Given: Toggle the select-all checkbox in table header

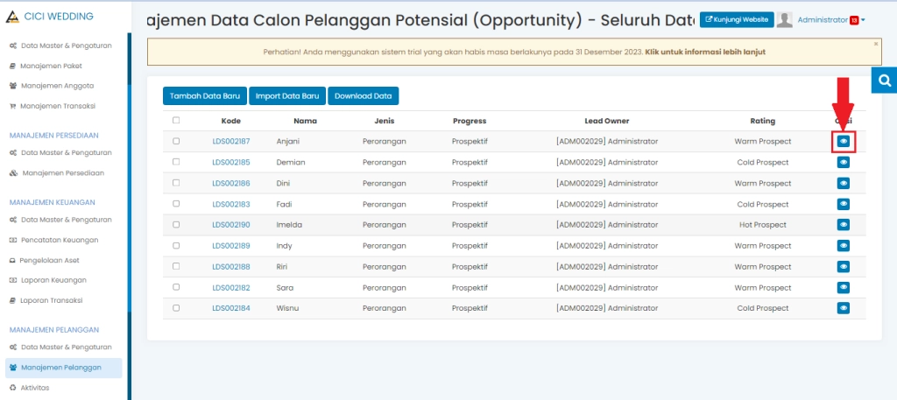Looking at the screenshot, I should pos(176,121).
